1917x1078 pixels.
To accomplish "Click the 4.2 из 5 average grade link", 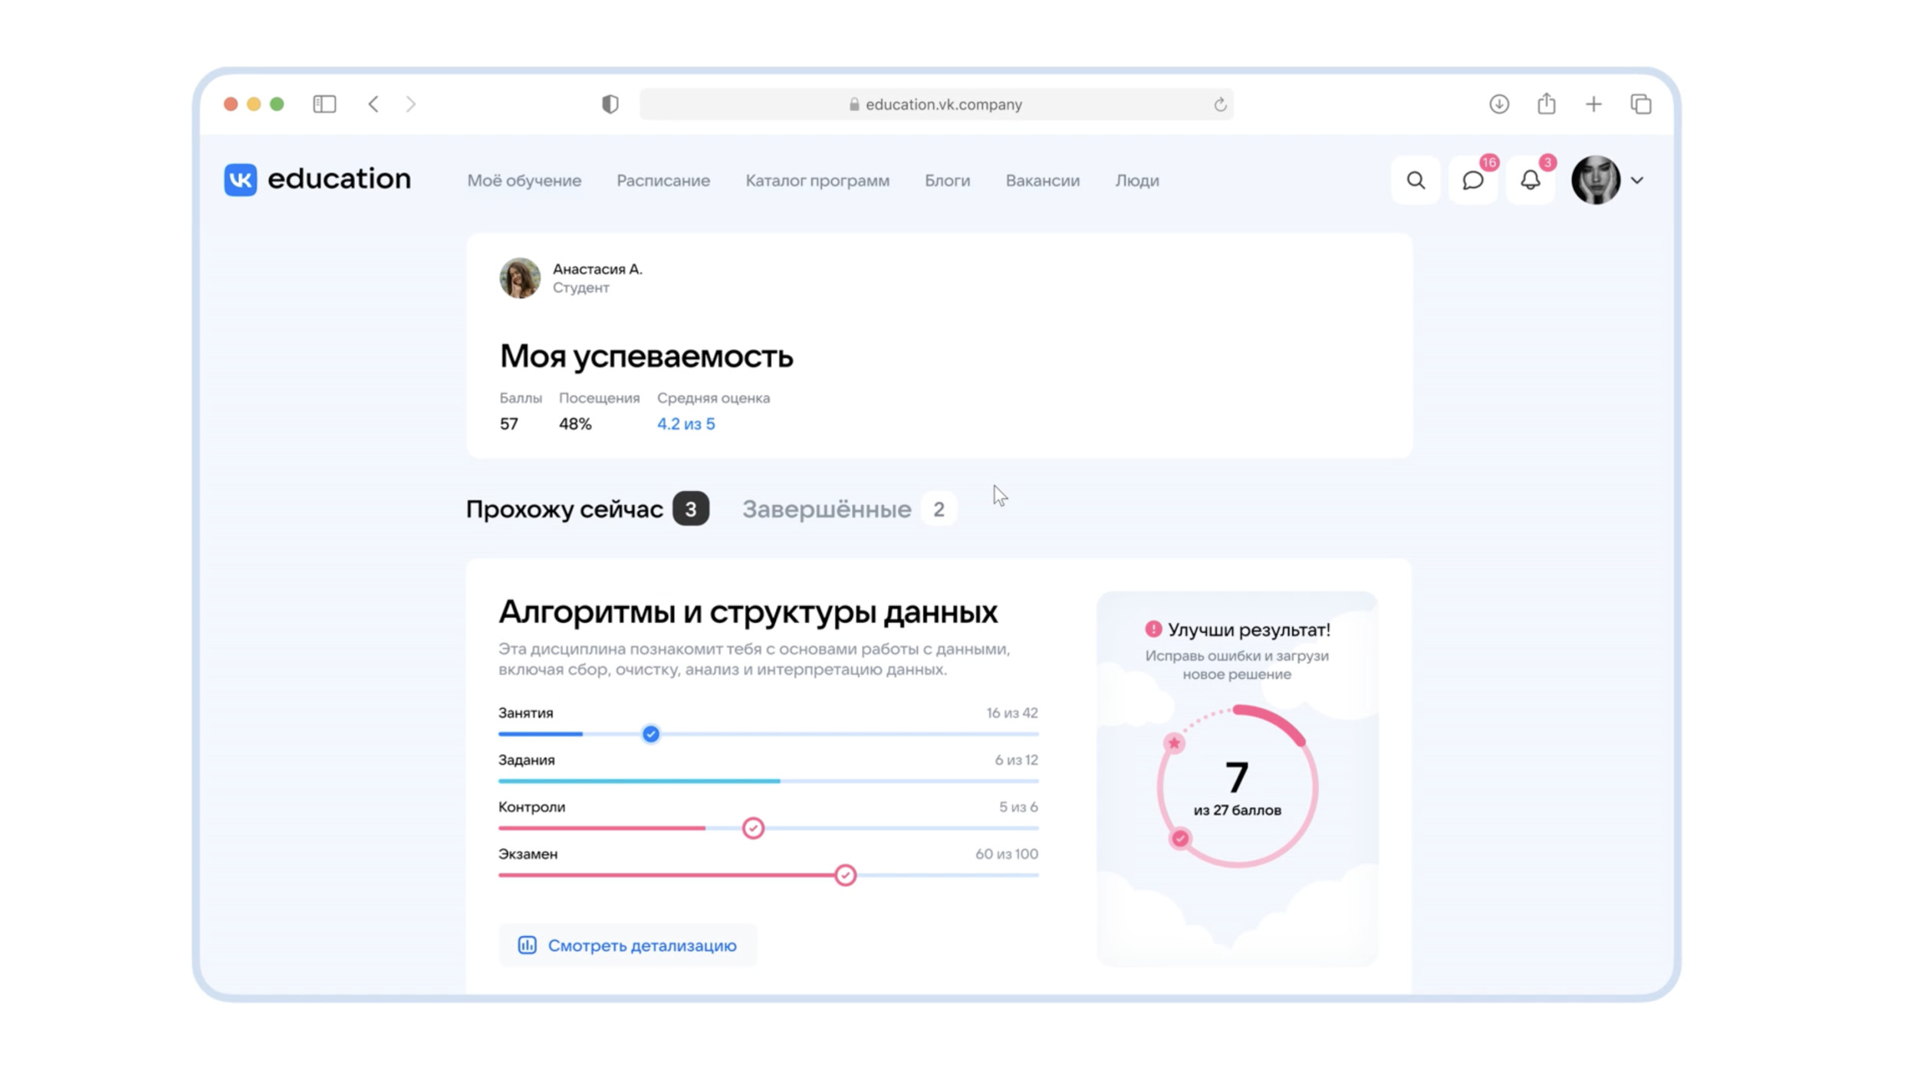I will 686,424.
